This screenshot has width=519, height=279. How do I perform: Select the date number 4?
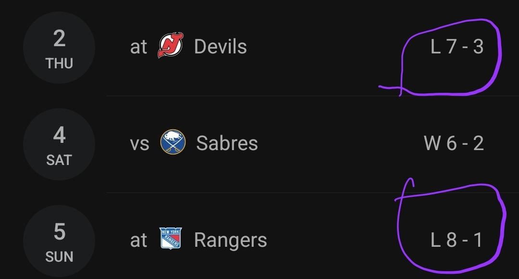click(x=59, y=135)
